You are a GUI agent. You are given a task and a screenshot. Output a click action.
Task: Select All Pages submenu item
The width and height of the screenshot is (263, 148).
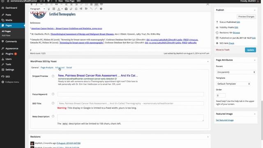6,31
